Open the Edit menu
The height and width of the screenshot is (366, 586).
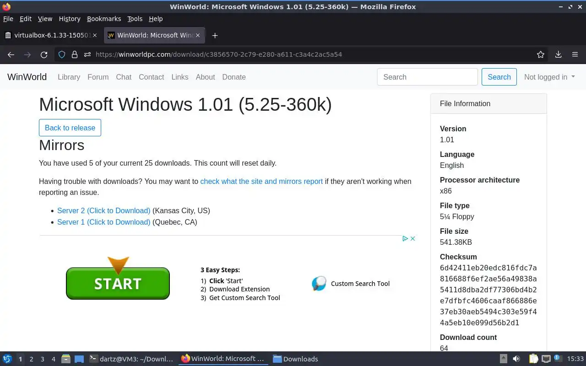[26, 19]
